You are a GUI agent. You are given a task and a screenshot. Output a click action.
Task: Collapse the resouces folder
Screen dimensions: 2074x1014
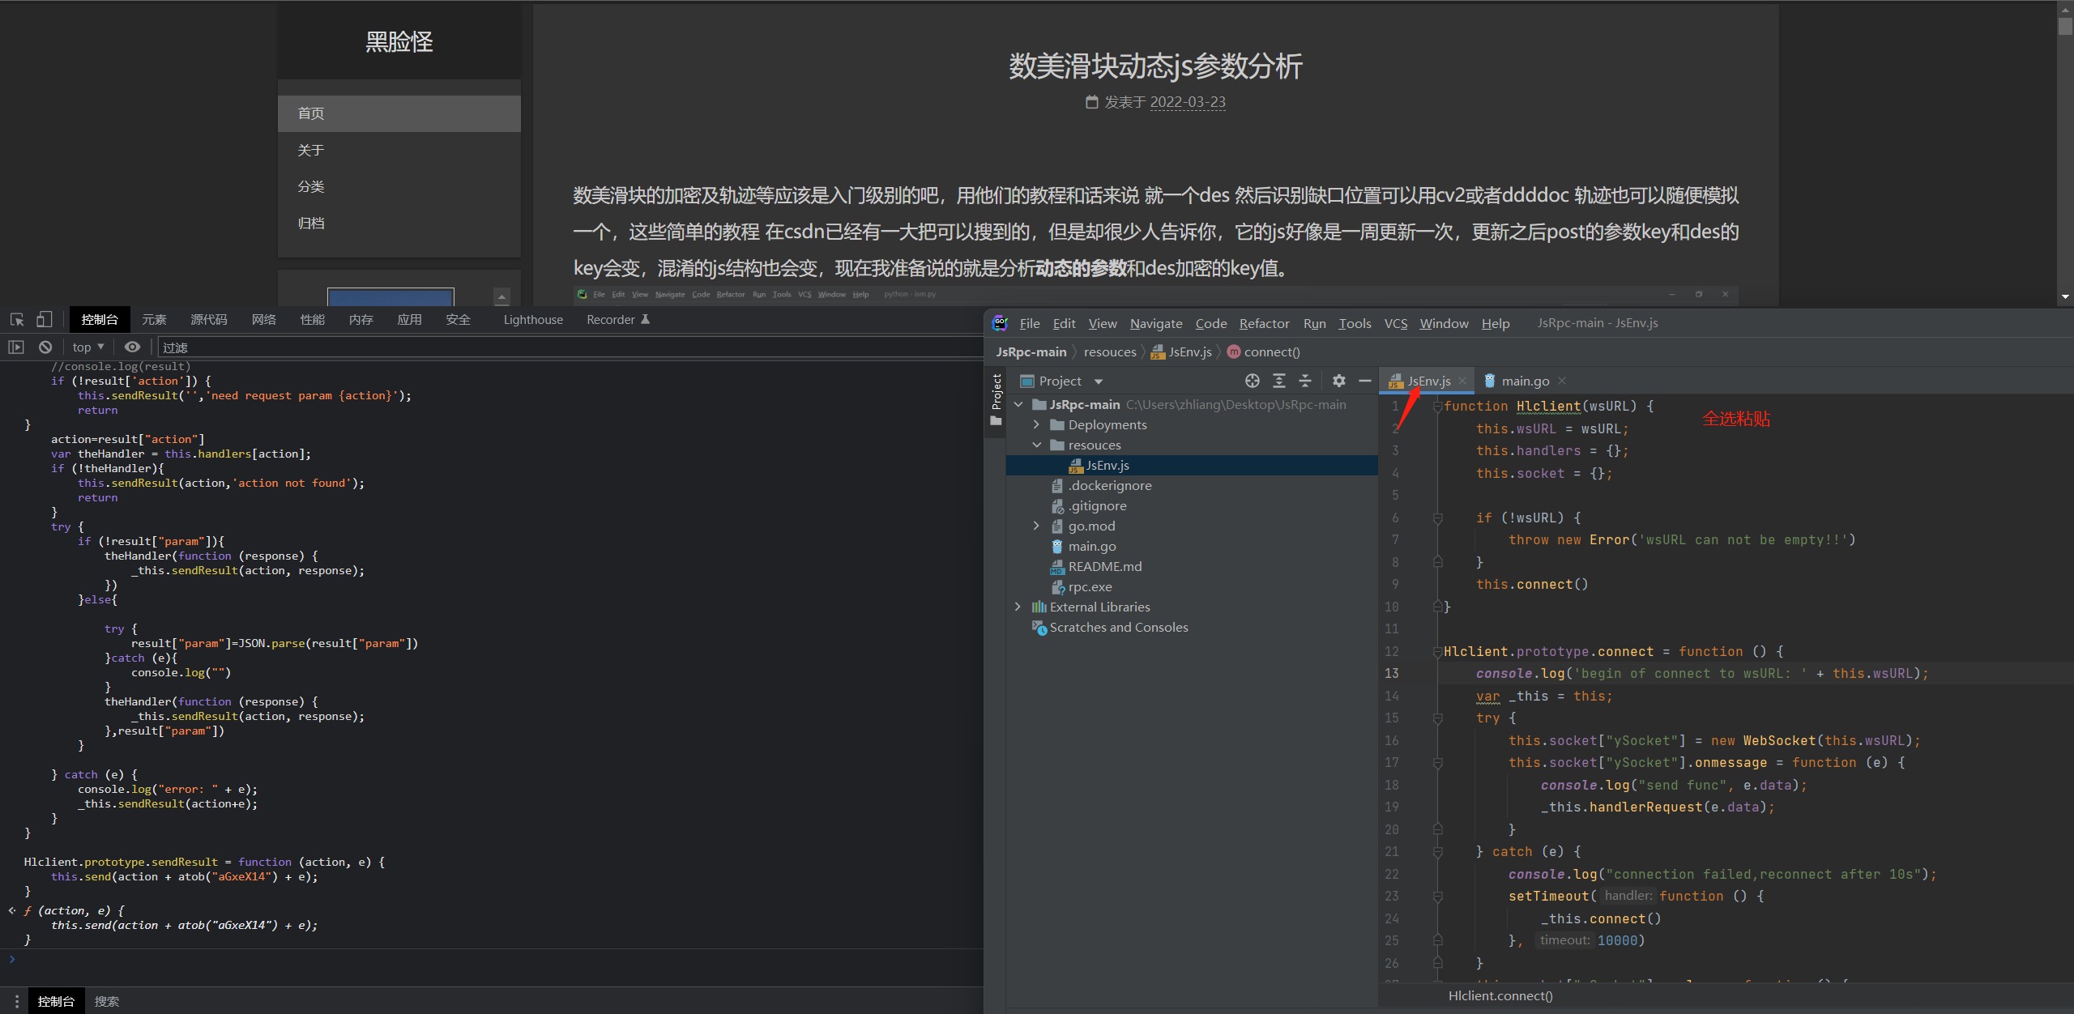pos(1036,445)
